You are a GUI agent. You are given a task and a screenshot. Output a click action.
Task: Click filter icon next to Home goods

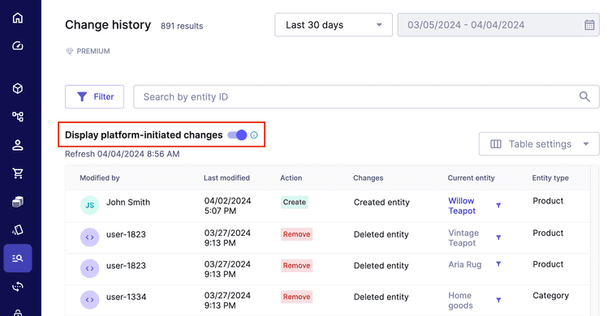coord(498,300)
